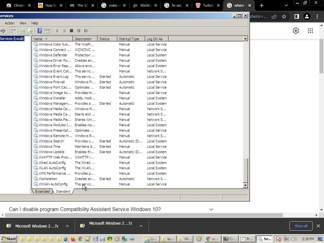Switch to the WinWorld Chrome tab
324x243 pixels.
tap(145, 5)
